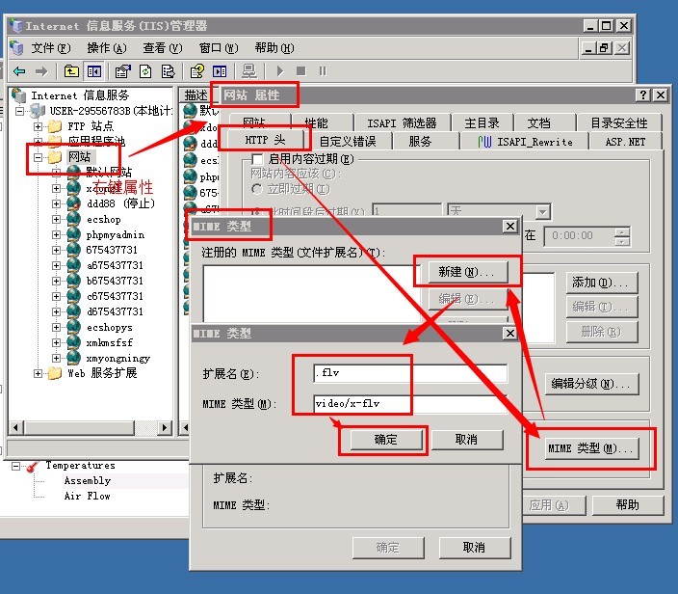Collapse the 网站 tree node
Viewport: 678px width, 594px height.
[x=39, y=157]
